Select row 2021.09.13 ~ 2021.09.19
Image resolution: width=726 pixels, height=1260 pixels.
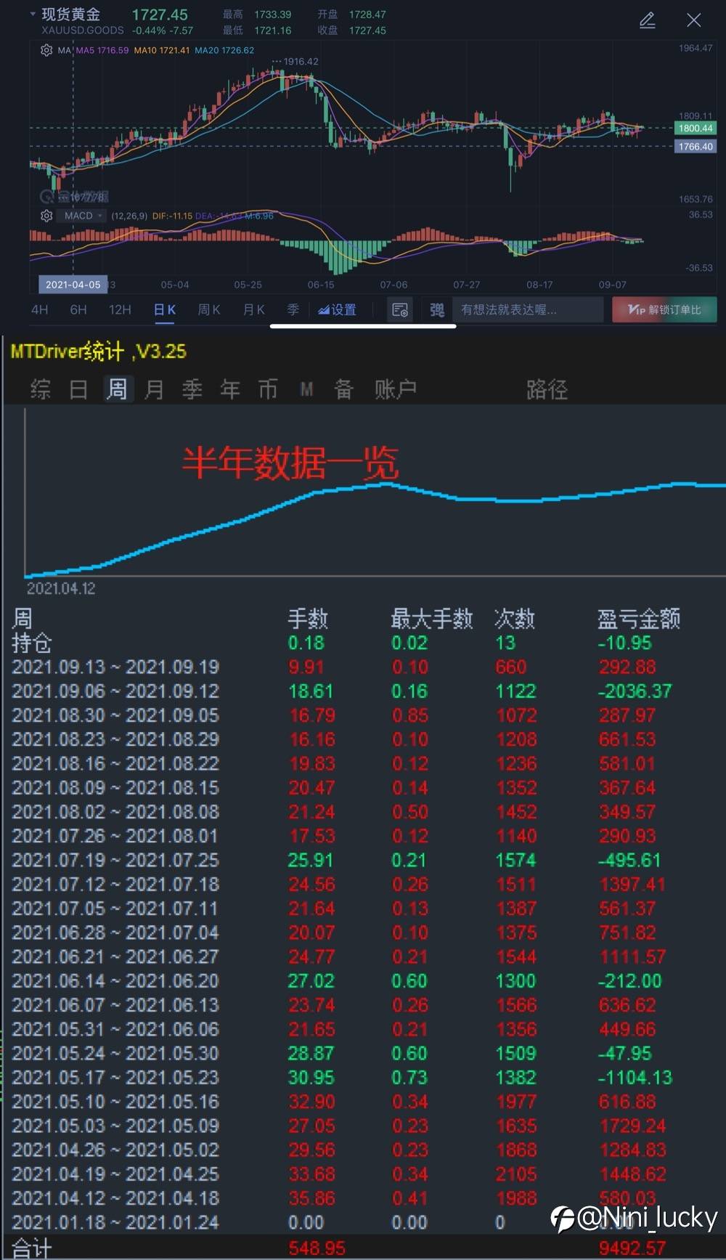tap(363, 667)
